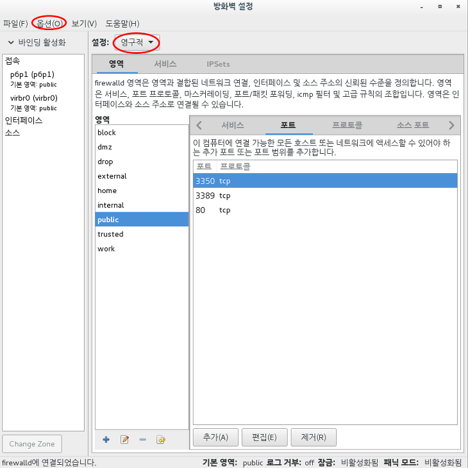Select the internal zone

click(x=142, y=205)
